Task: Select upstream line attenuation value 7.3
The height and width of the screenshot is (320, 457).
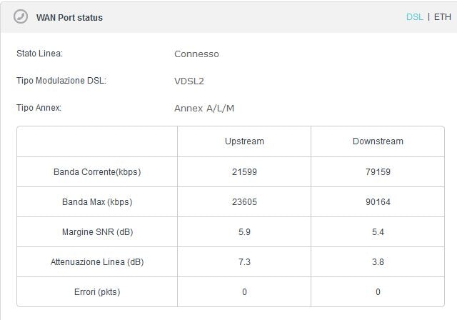Action: pyautogui.click(x=244, y=261)
